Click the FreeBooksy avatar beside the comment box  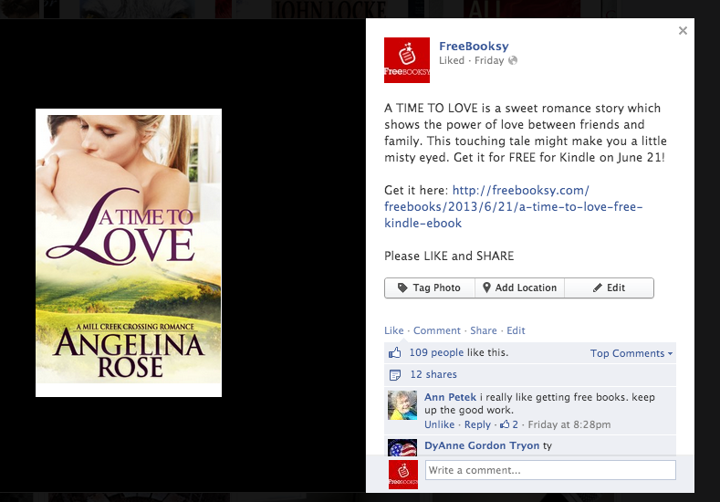pos(403,475)
